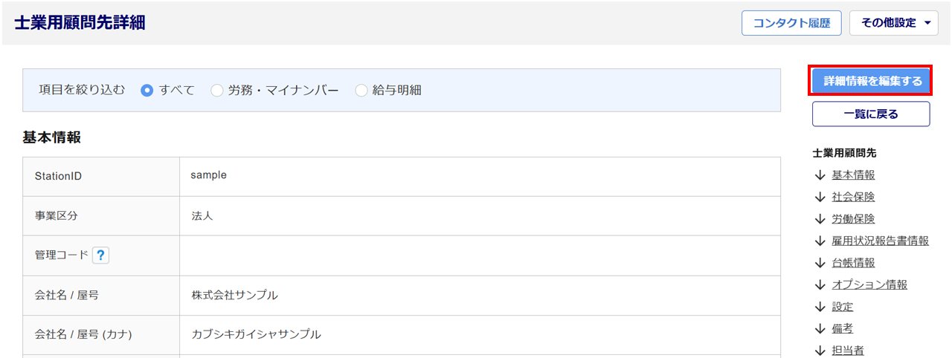The height and width of the screenshot is (358, 952).
Task: Jump to the 基本情報 section link
Action: pos(853,175)
